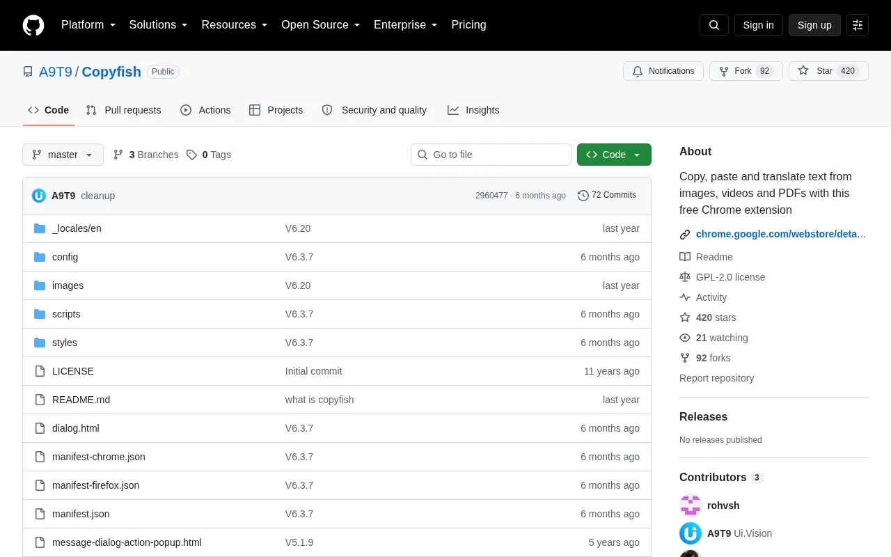This screenshot has height=557, width=891.
Task: Click the A9T9 avatar in latest commit
Action: (39, 196)
